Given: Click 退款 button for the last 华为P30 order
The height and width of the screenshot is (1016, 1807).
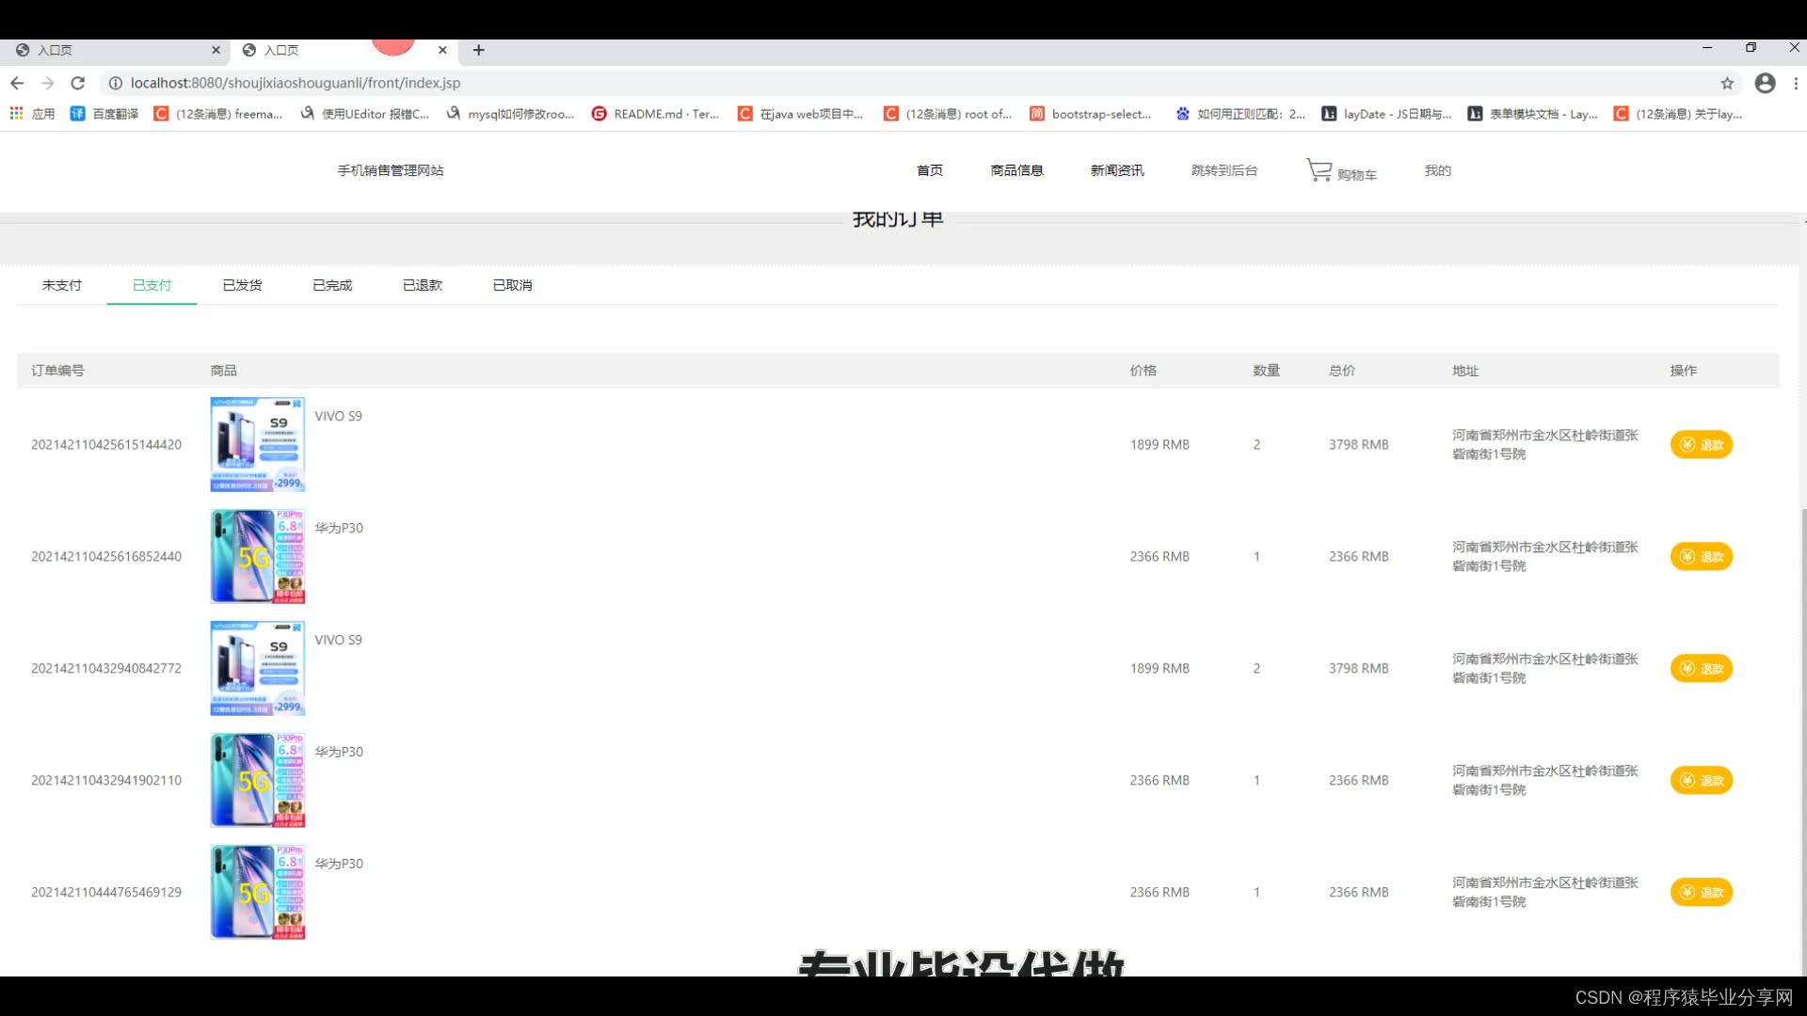Looking at the screenshot, I should (1702, 893).
